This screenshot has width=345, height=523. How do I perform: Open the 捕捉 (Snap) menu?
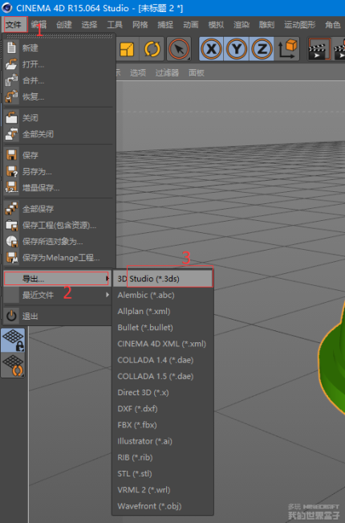tap(165, 25)
